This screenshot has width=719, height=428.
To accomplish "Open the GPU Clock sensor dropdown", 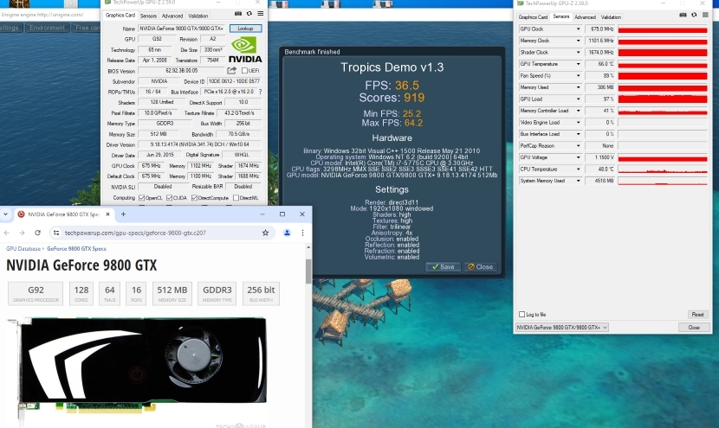I will point(578,29).
